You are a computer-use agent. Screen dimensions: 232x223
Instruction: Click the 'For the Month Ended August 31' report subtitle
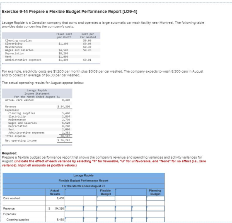[83, 186]
